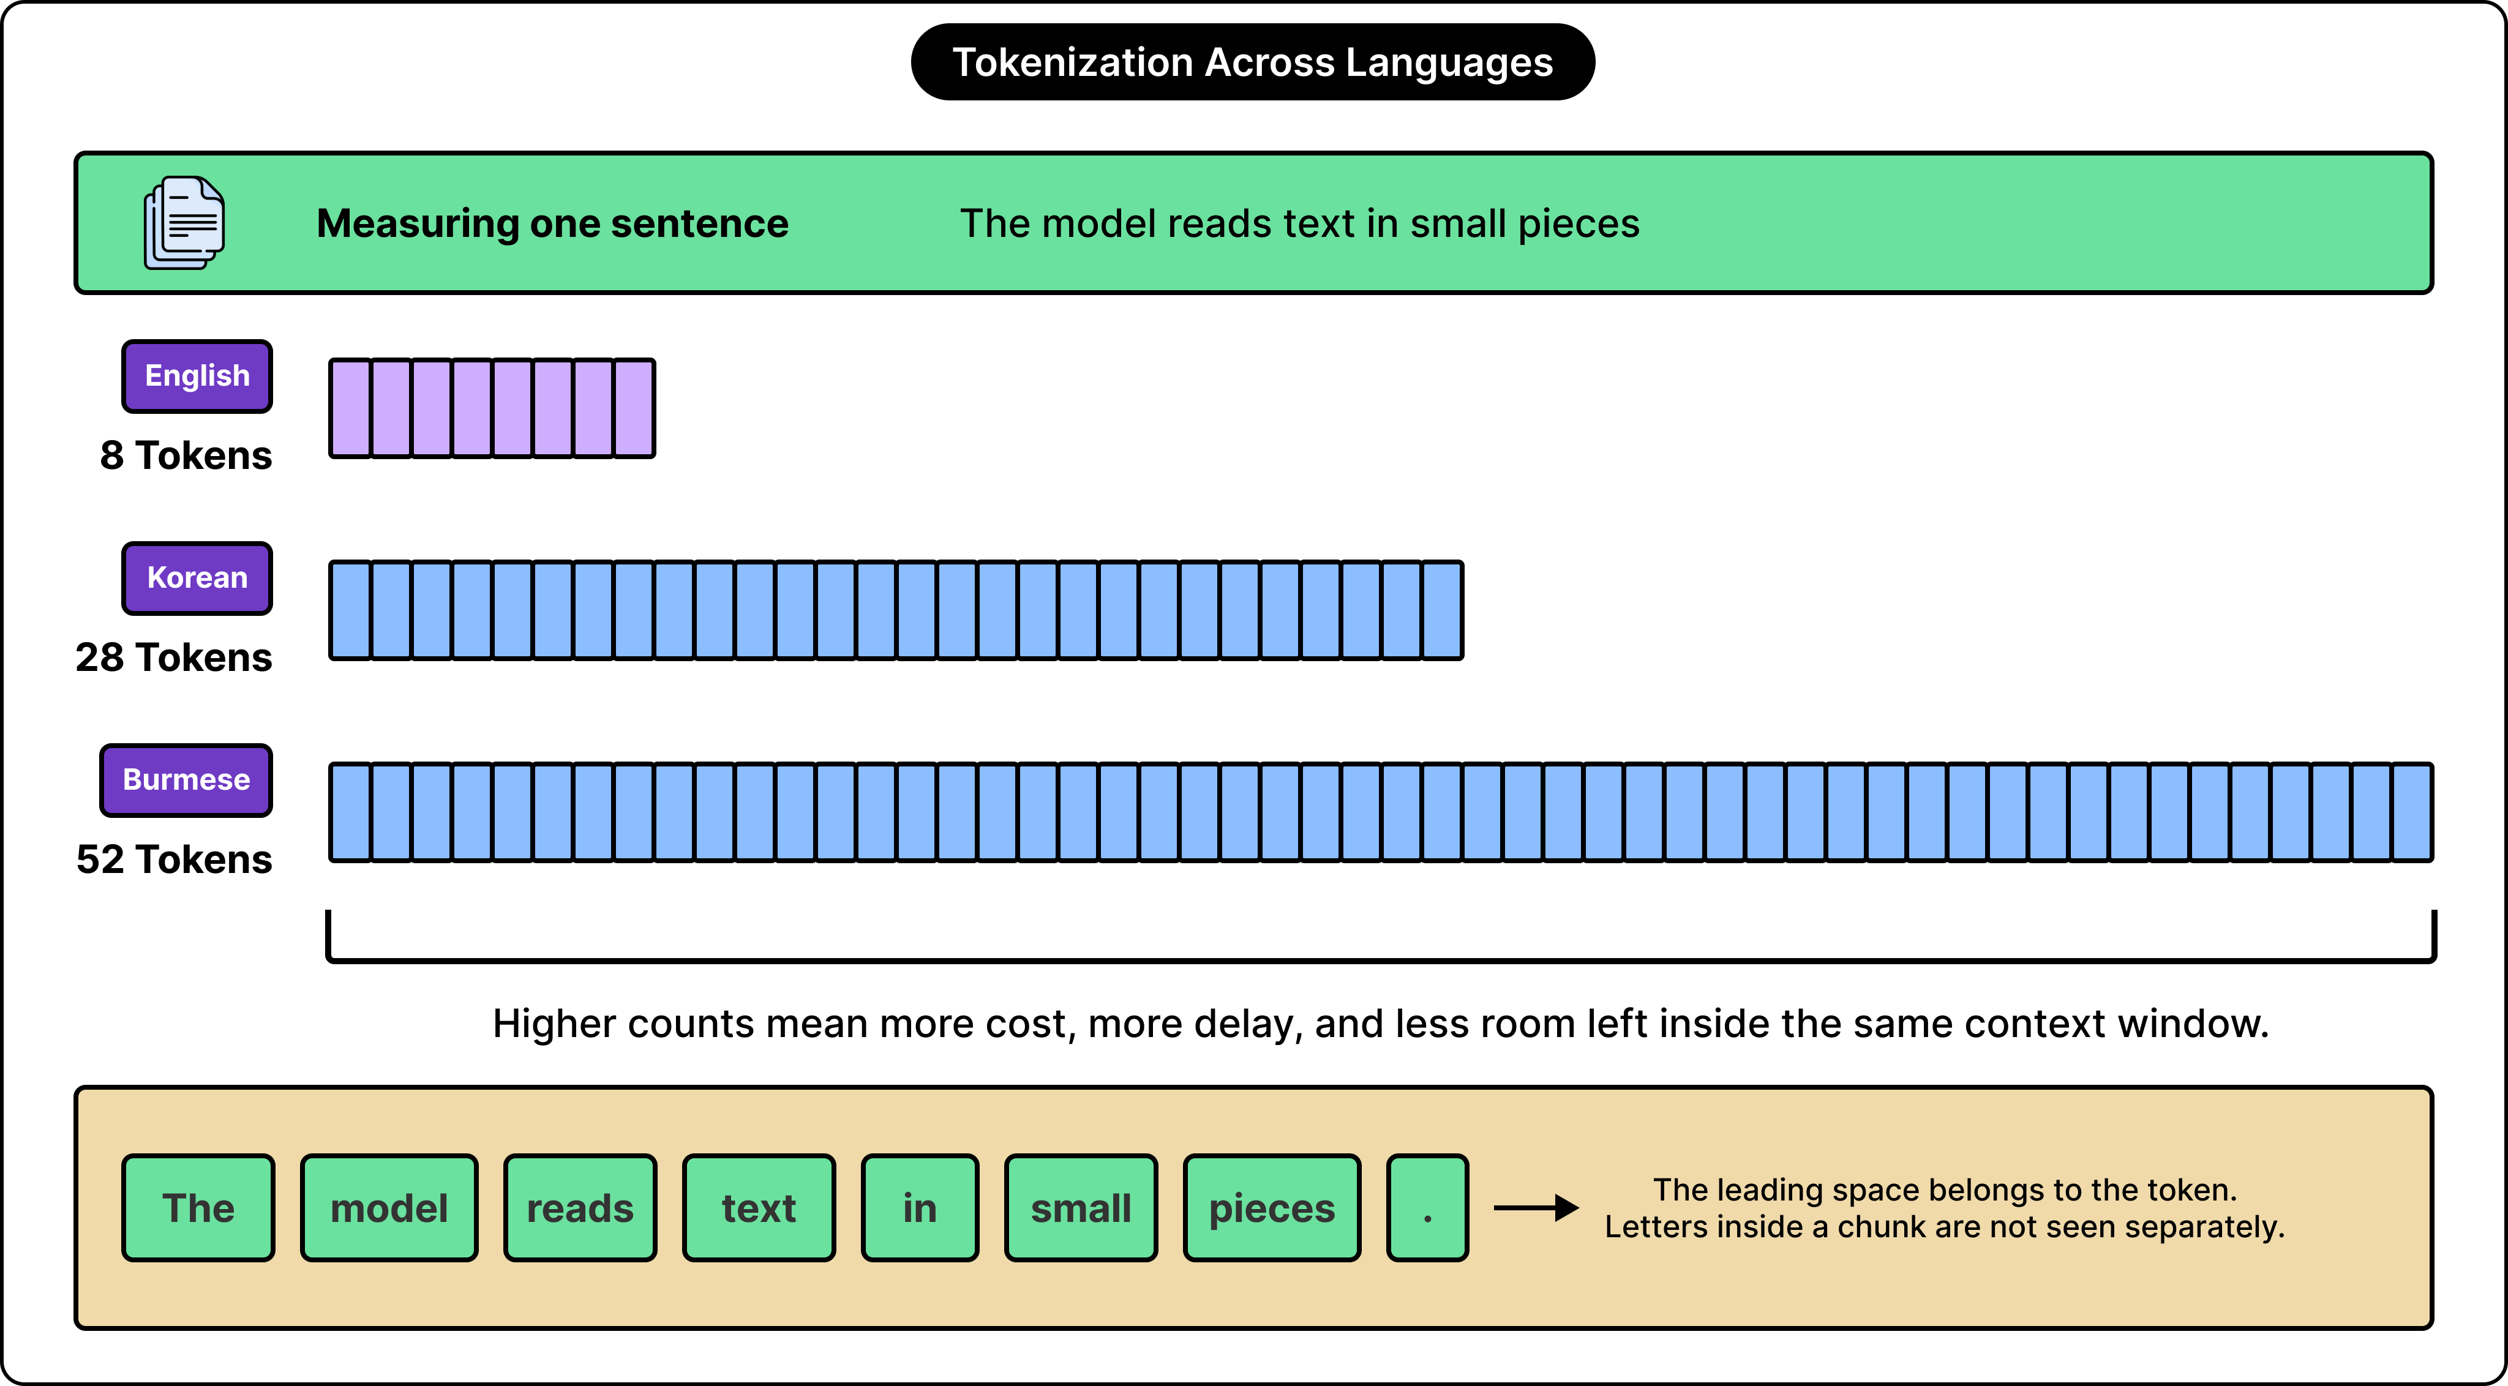
Task: Click "The model reads text in small pieces"
Action: coord(1300,224)
